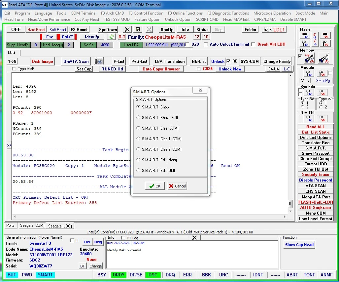339x282 pixels.
Task: Click the log scroll up arrow
Action: [290, 76]
